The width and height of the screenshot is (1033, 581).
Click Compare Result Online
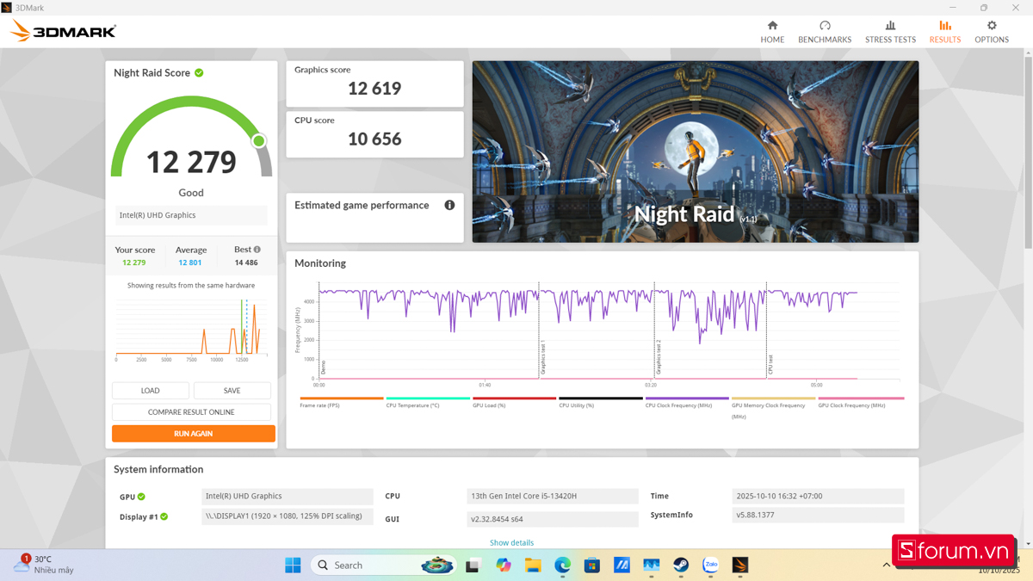(x=191, y=412)
